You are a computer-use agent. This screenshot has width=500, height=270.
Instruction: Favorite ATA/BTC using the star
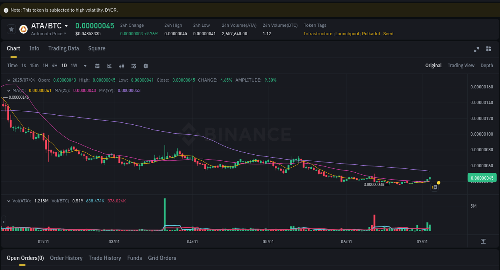[x=11, y=28]
